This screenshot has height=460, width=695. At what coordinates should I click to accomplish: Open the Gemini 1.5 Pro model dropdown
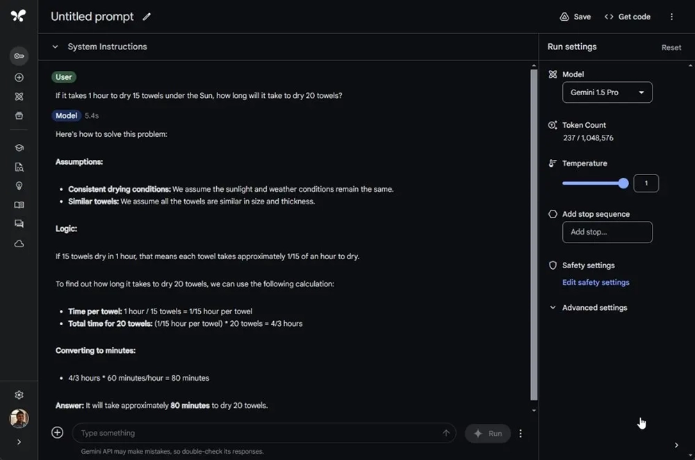coord(607,92)
